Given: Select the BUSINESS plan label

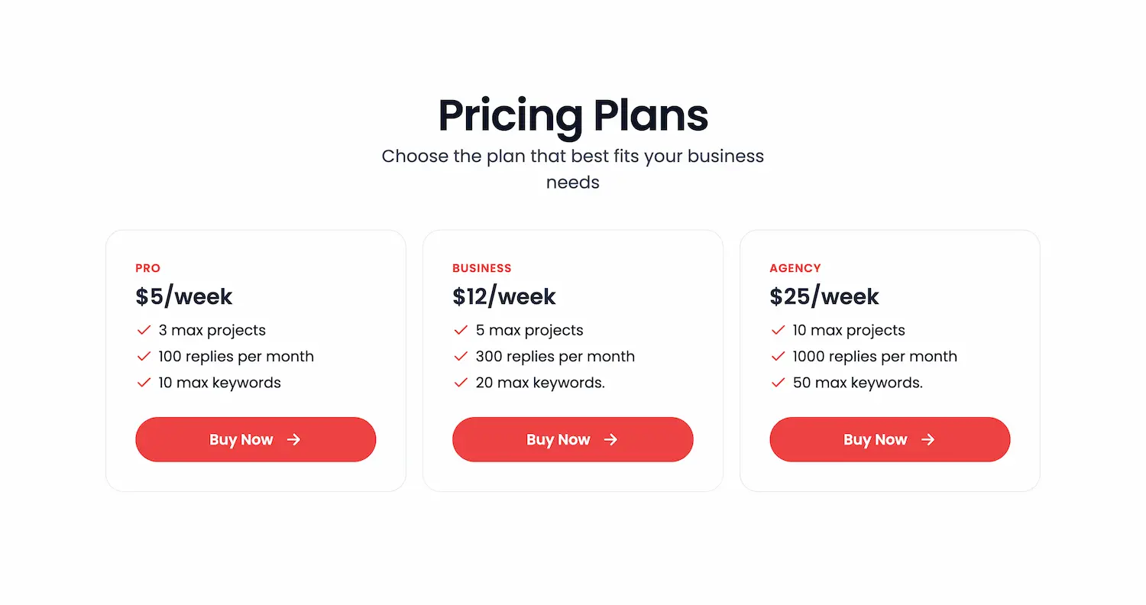Looking at the screenshot, I should point(482,268).
